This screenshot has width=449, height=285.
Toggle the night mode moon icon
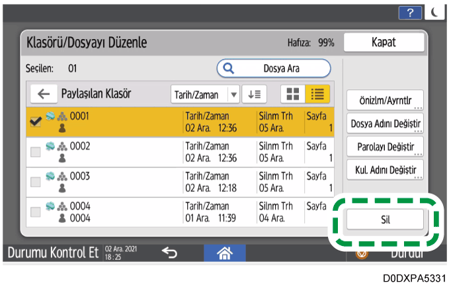(x=434, y=11)
